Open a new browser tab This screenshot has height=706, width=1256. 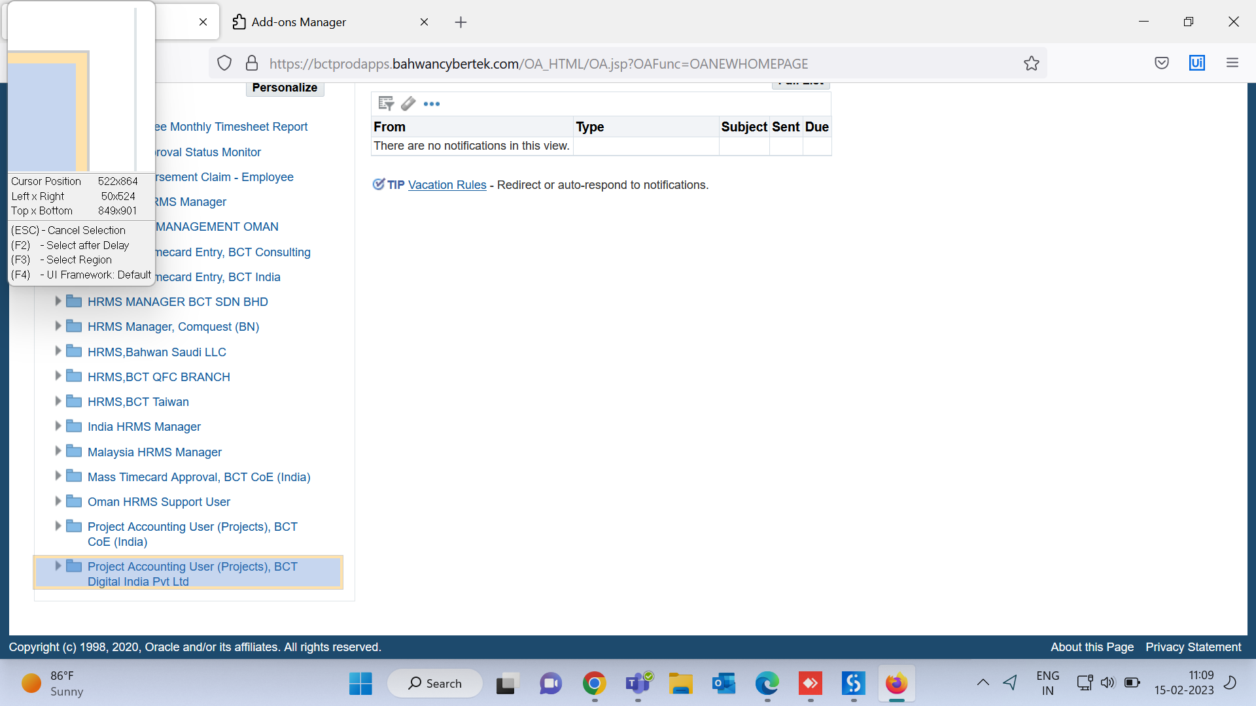[x=461, y=22]
